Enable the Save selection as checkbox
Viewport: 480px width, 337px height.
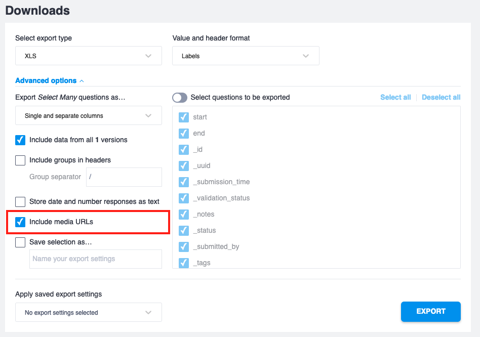(20, 242)
